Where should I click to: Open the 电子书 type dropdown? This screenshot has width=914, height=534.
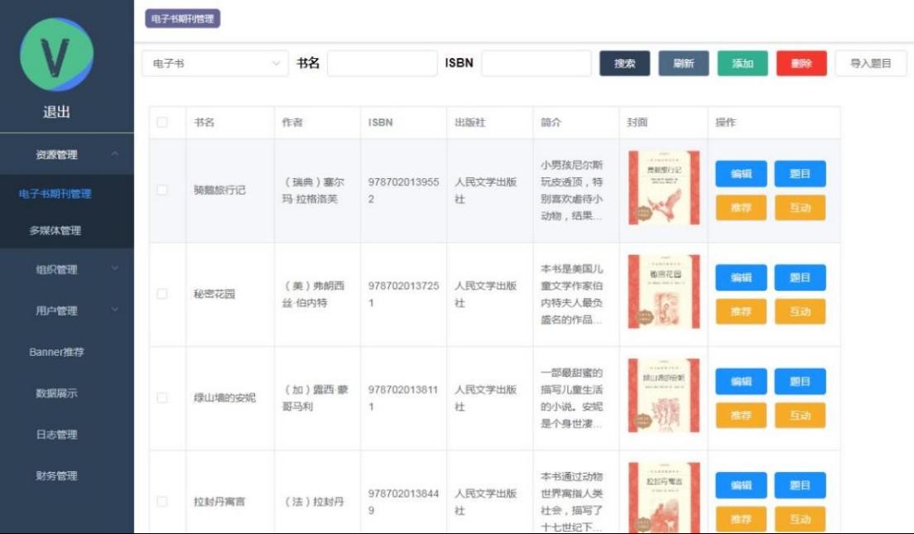coord(215,64)
